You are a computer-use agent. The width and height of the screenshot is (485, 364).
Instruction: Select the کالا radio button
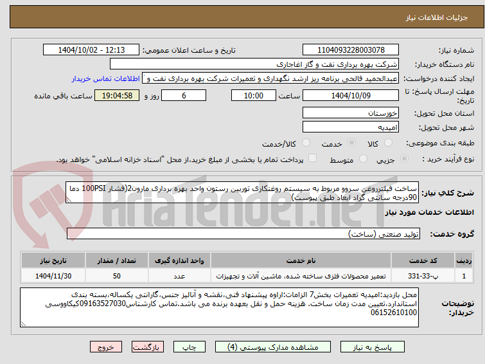(388, 143)
